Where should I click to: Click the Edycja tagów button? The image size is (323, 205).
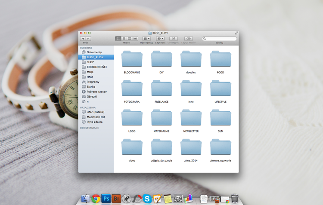coord(189,38)
